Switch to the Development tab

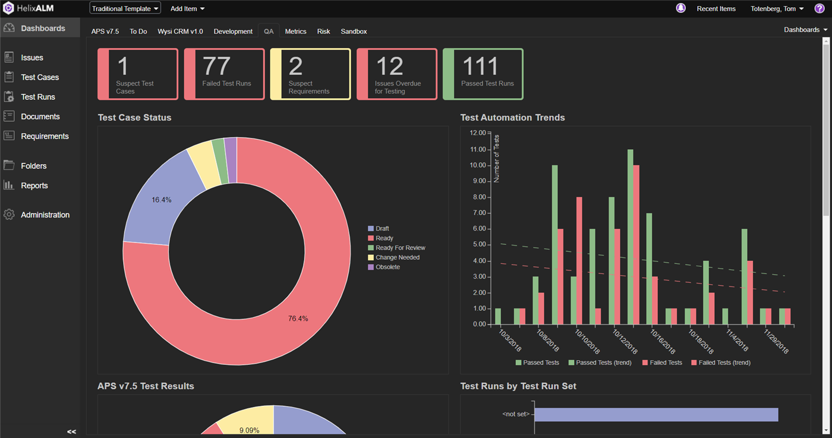[233, 31]
